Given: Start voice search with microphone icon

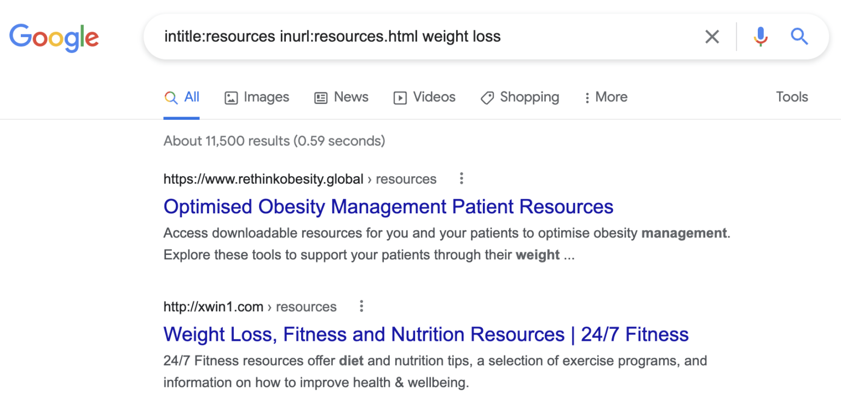Looking at the screenshot, I should [x=760, y=37].
